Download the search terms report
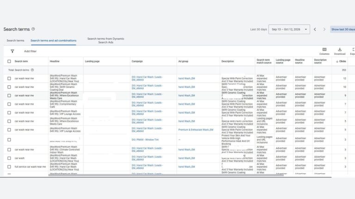Image resolution: width=355 pixels, height=199 pixels. (x=340, y=50)
